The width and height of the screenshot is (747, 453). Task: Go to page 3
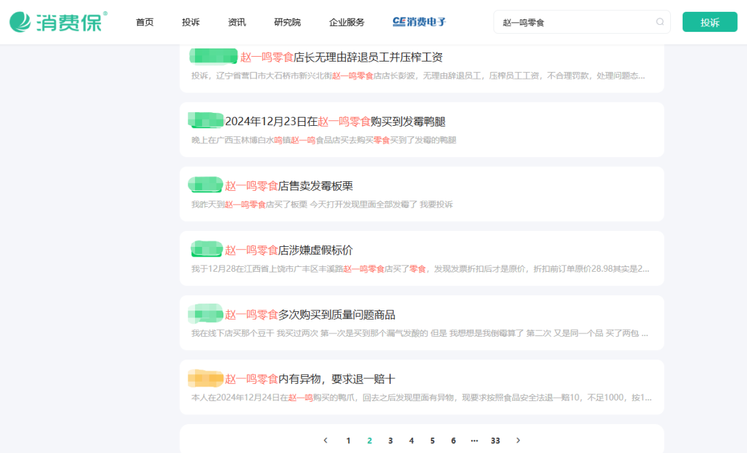390,441
